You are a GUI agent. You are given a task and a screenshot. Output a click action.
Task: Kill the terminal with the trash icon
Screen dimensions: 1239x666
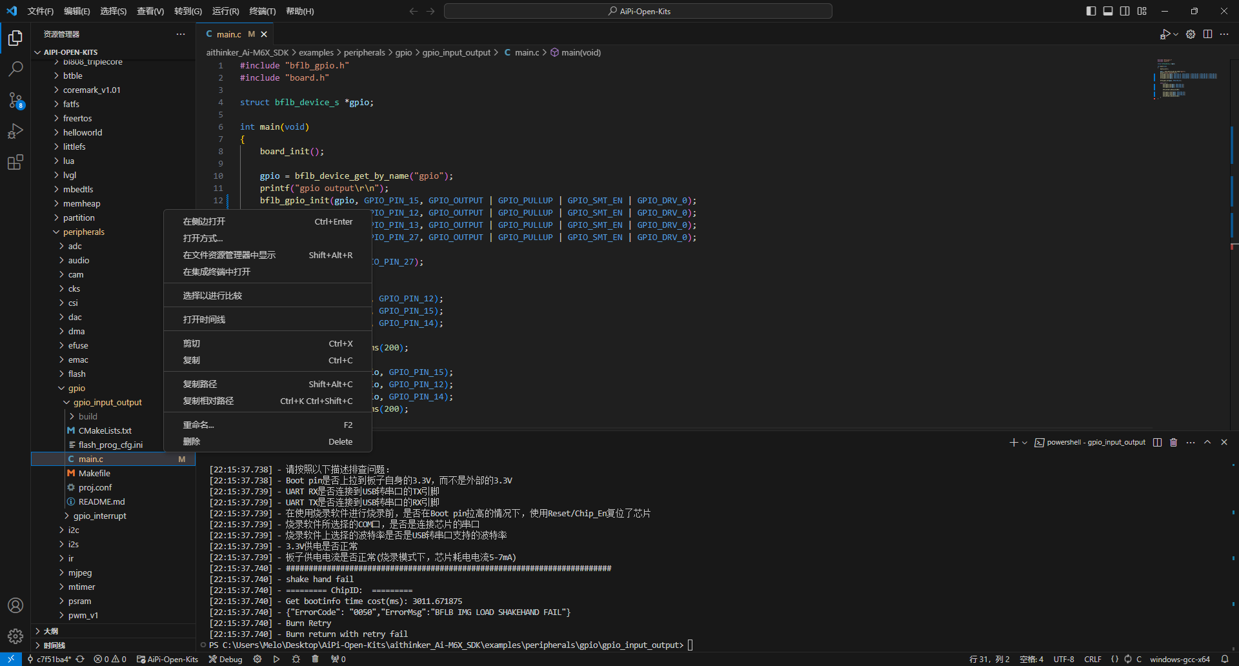click(x=1174, y=442)
